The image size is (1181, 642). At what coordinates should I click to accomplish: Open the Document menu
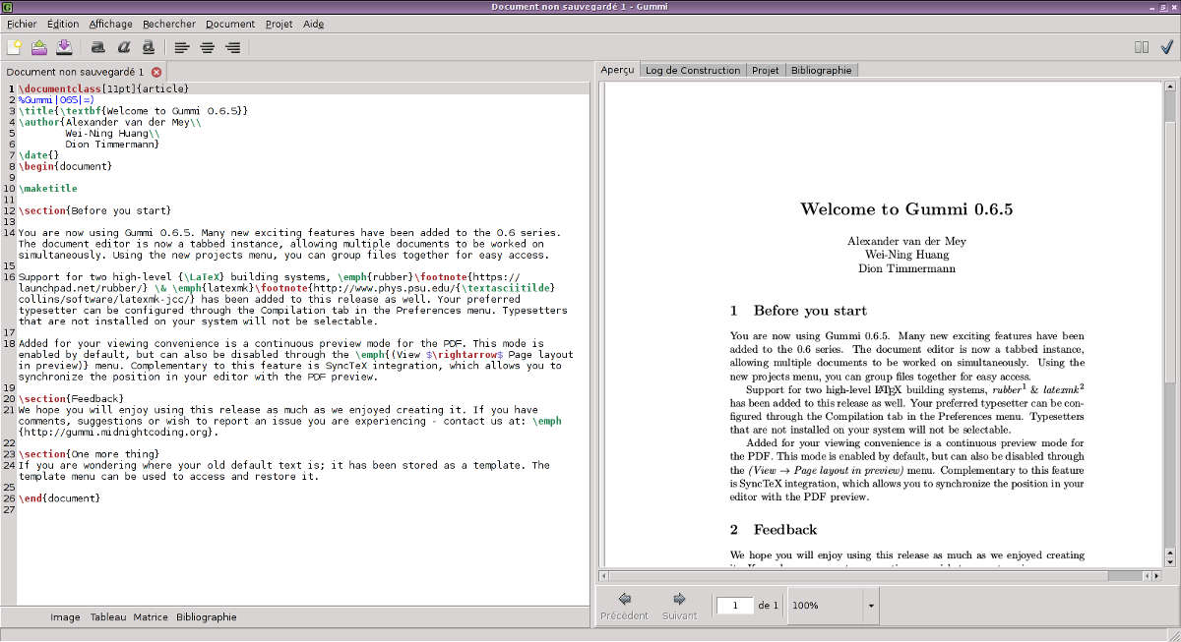pos(230,24)
